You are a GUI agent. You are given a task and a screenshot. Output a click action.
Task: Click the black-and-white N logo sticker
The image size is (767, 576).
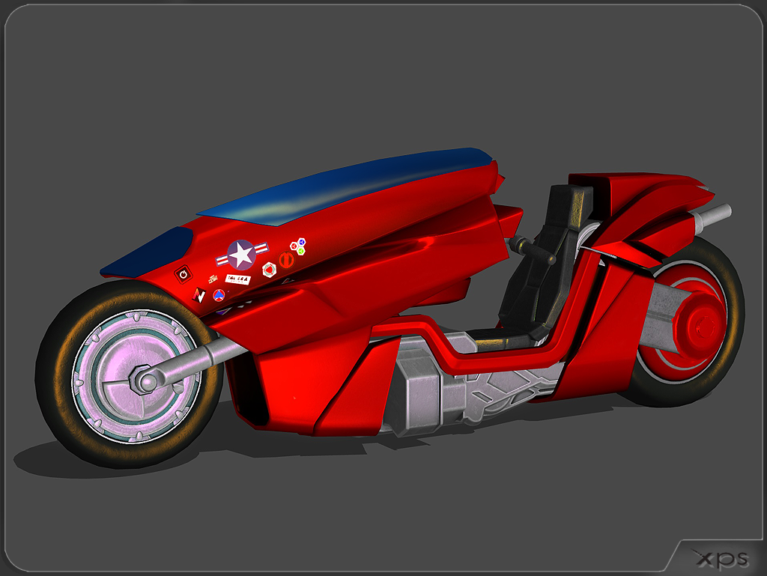200,296
